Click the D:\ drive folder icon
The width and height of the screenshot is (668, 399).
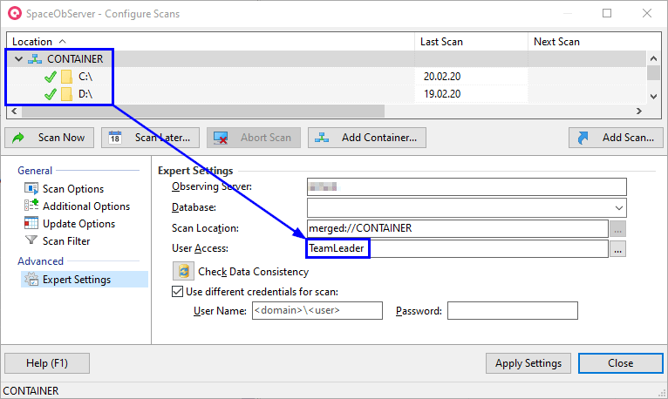click(x=66, y=93)
